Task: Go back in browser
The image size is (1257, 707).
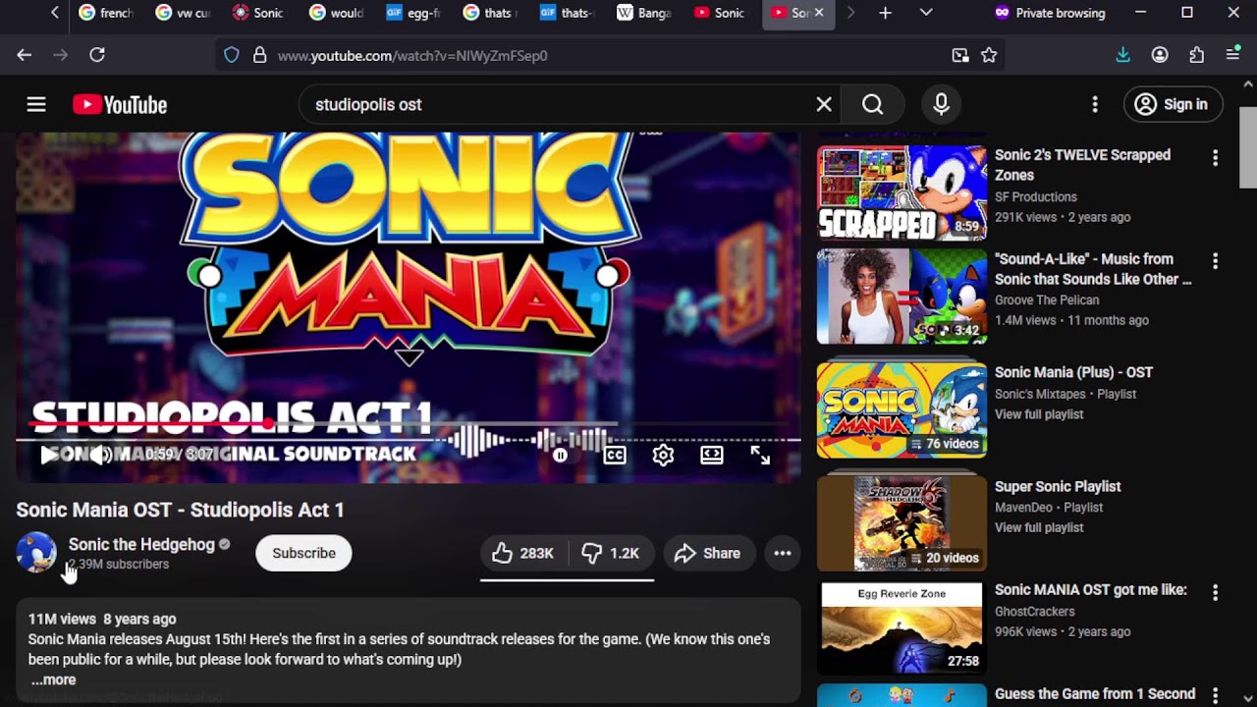Action: [25, 55]
